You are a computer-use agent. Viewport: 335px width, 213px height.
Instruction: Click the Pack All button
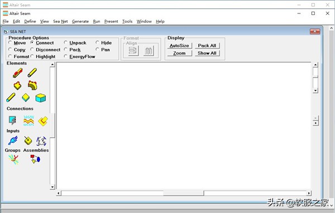pyautogui.click(x=207, y=46)
